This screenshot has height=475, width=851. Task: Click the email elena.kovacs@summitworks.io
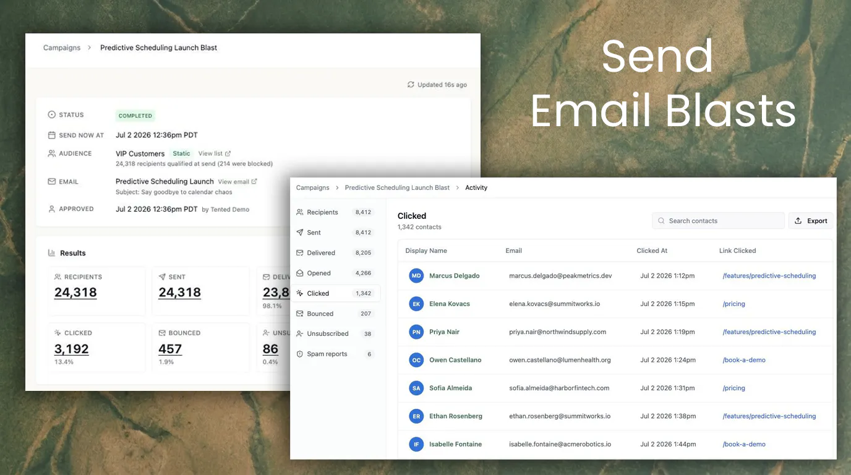pyautogui.click(x=555, y=304)
